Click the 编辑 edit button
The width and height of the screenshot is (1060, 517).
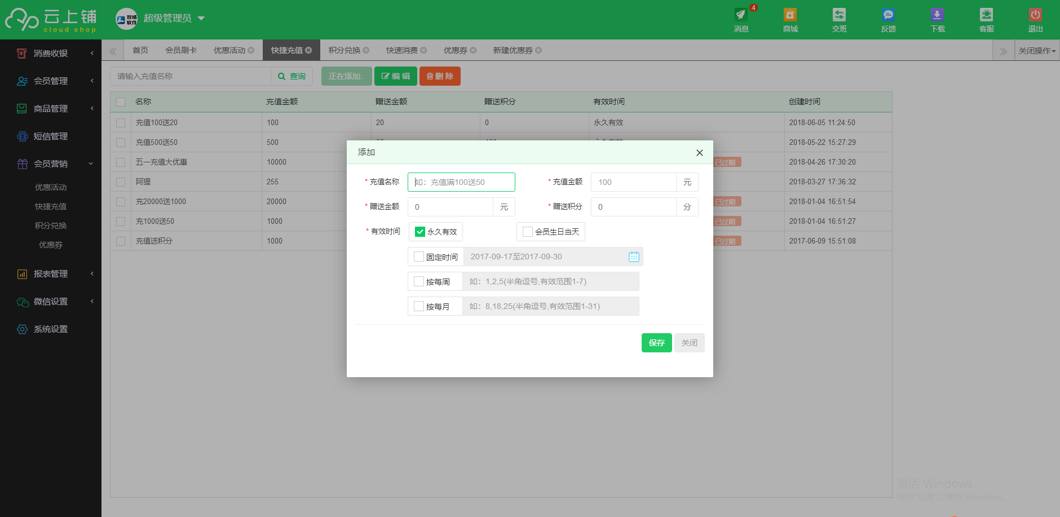click(x=396, y=76)
